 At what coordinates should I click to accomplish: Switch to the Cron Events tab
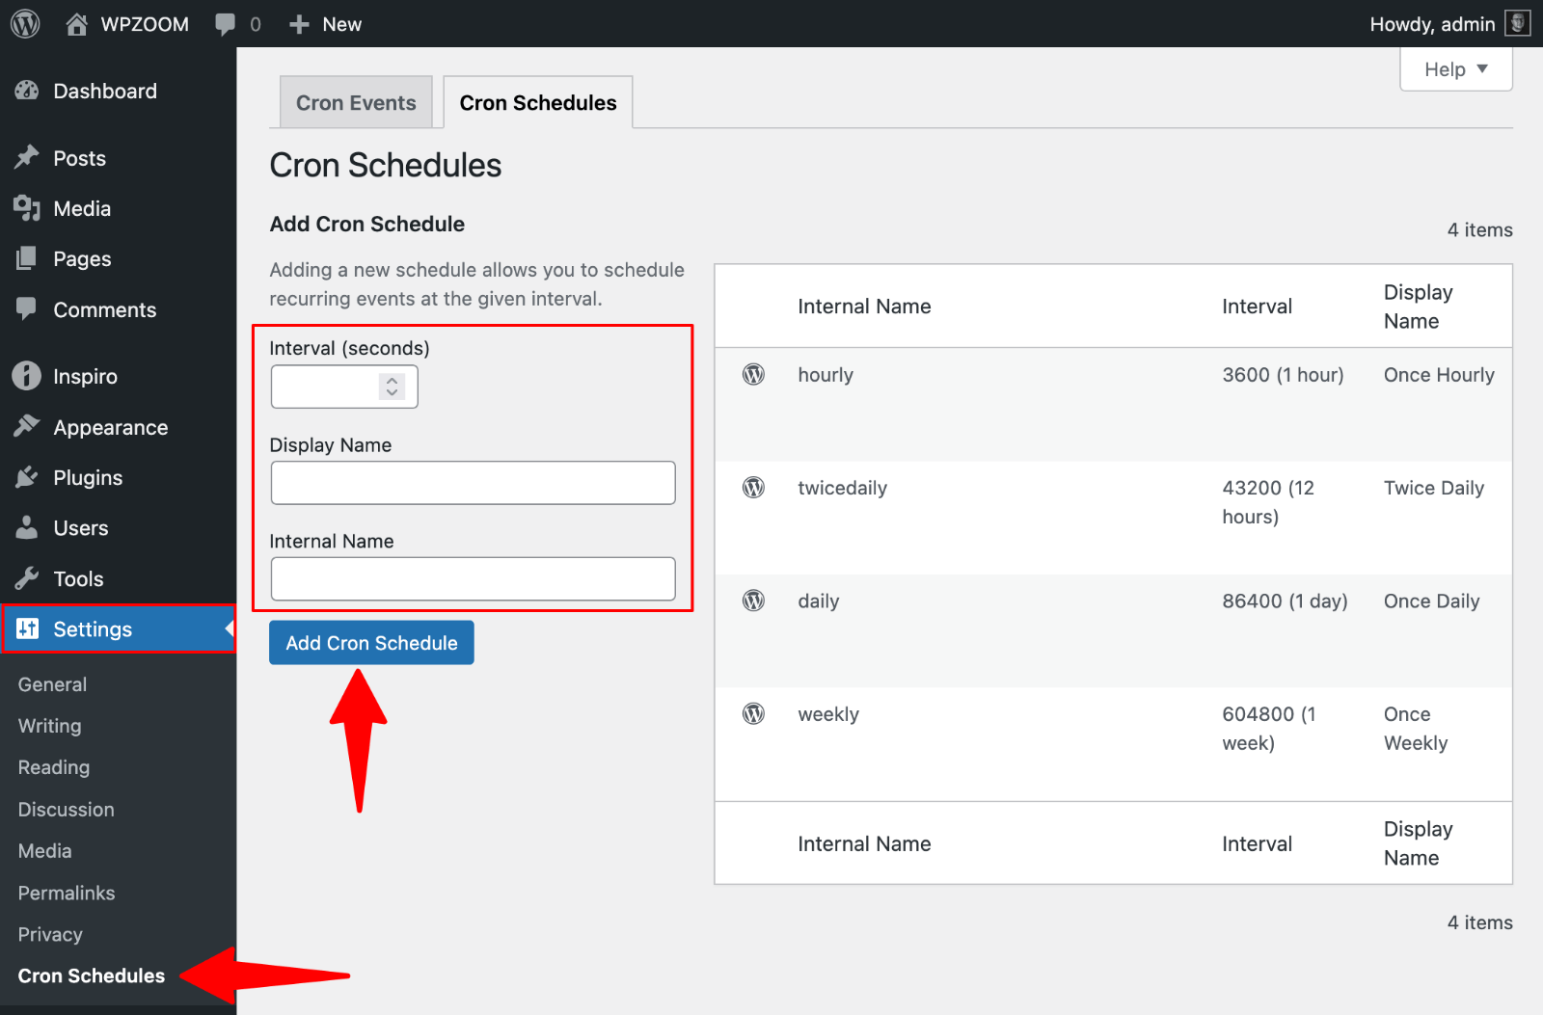[x=356, y=102]
